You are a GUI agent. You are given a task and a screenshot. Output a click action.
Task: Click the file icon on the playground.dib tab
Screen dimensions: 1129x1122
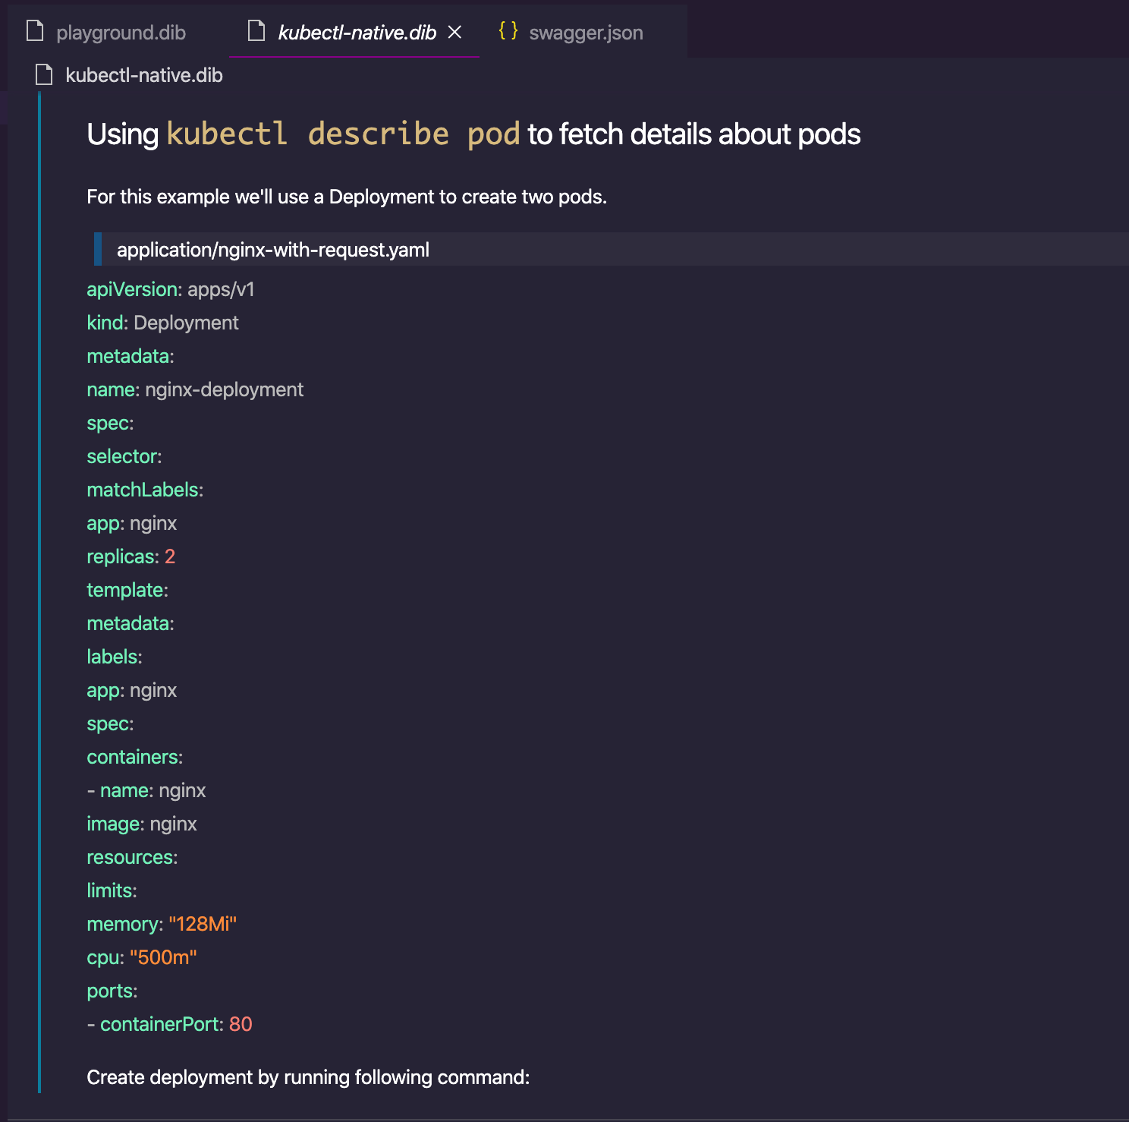pyautogui.click(x=34, y=31)
